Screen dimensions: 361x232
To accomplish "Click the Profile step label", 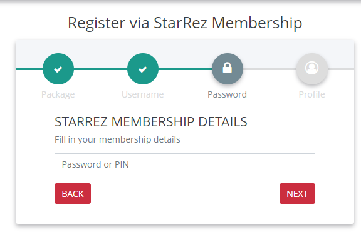I will point(312,94).
